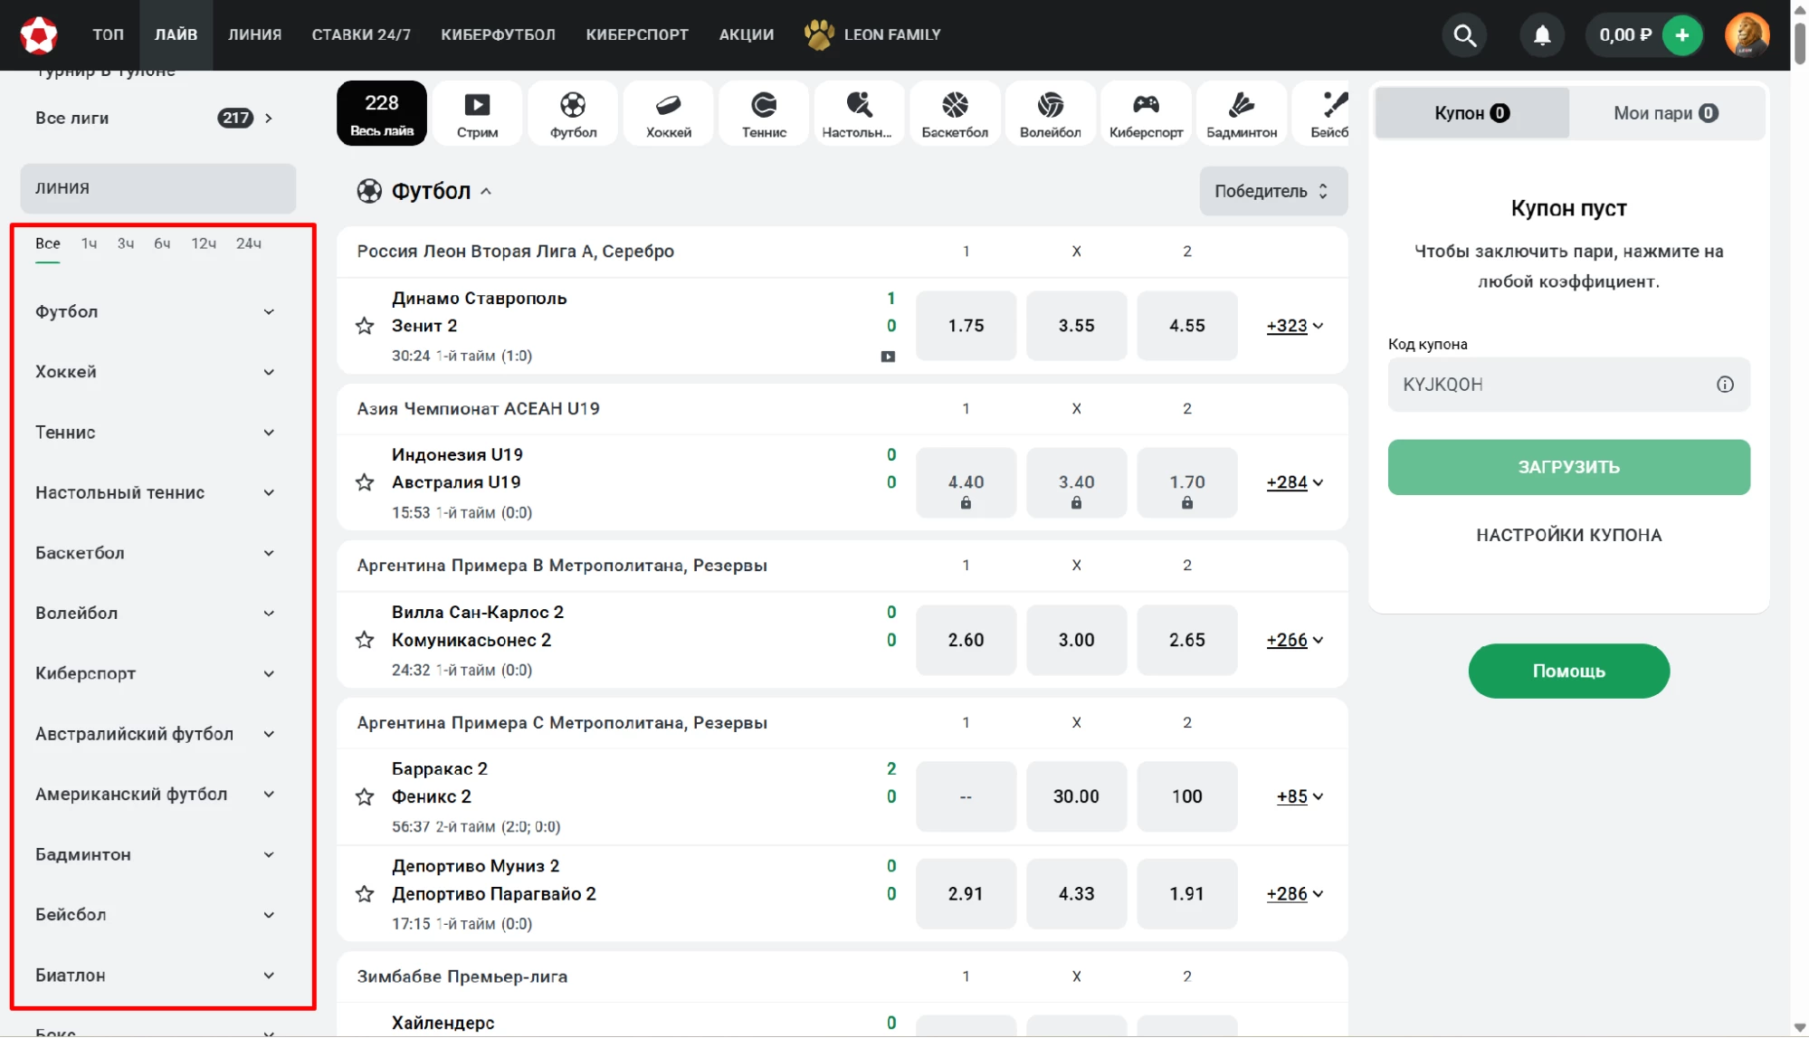Open НАСТРОЙКИ КУПОНА
This screenshot has width=1809, height=1038.
1568,535
